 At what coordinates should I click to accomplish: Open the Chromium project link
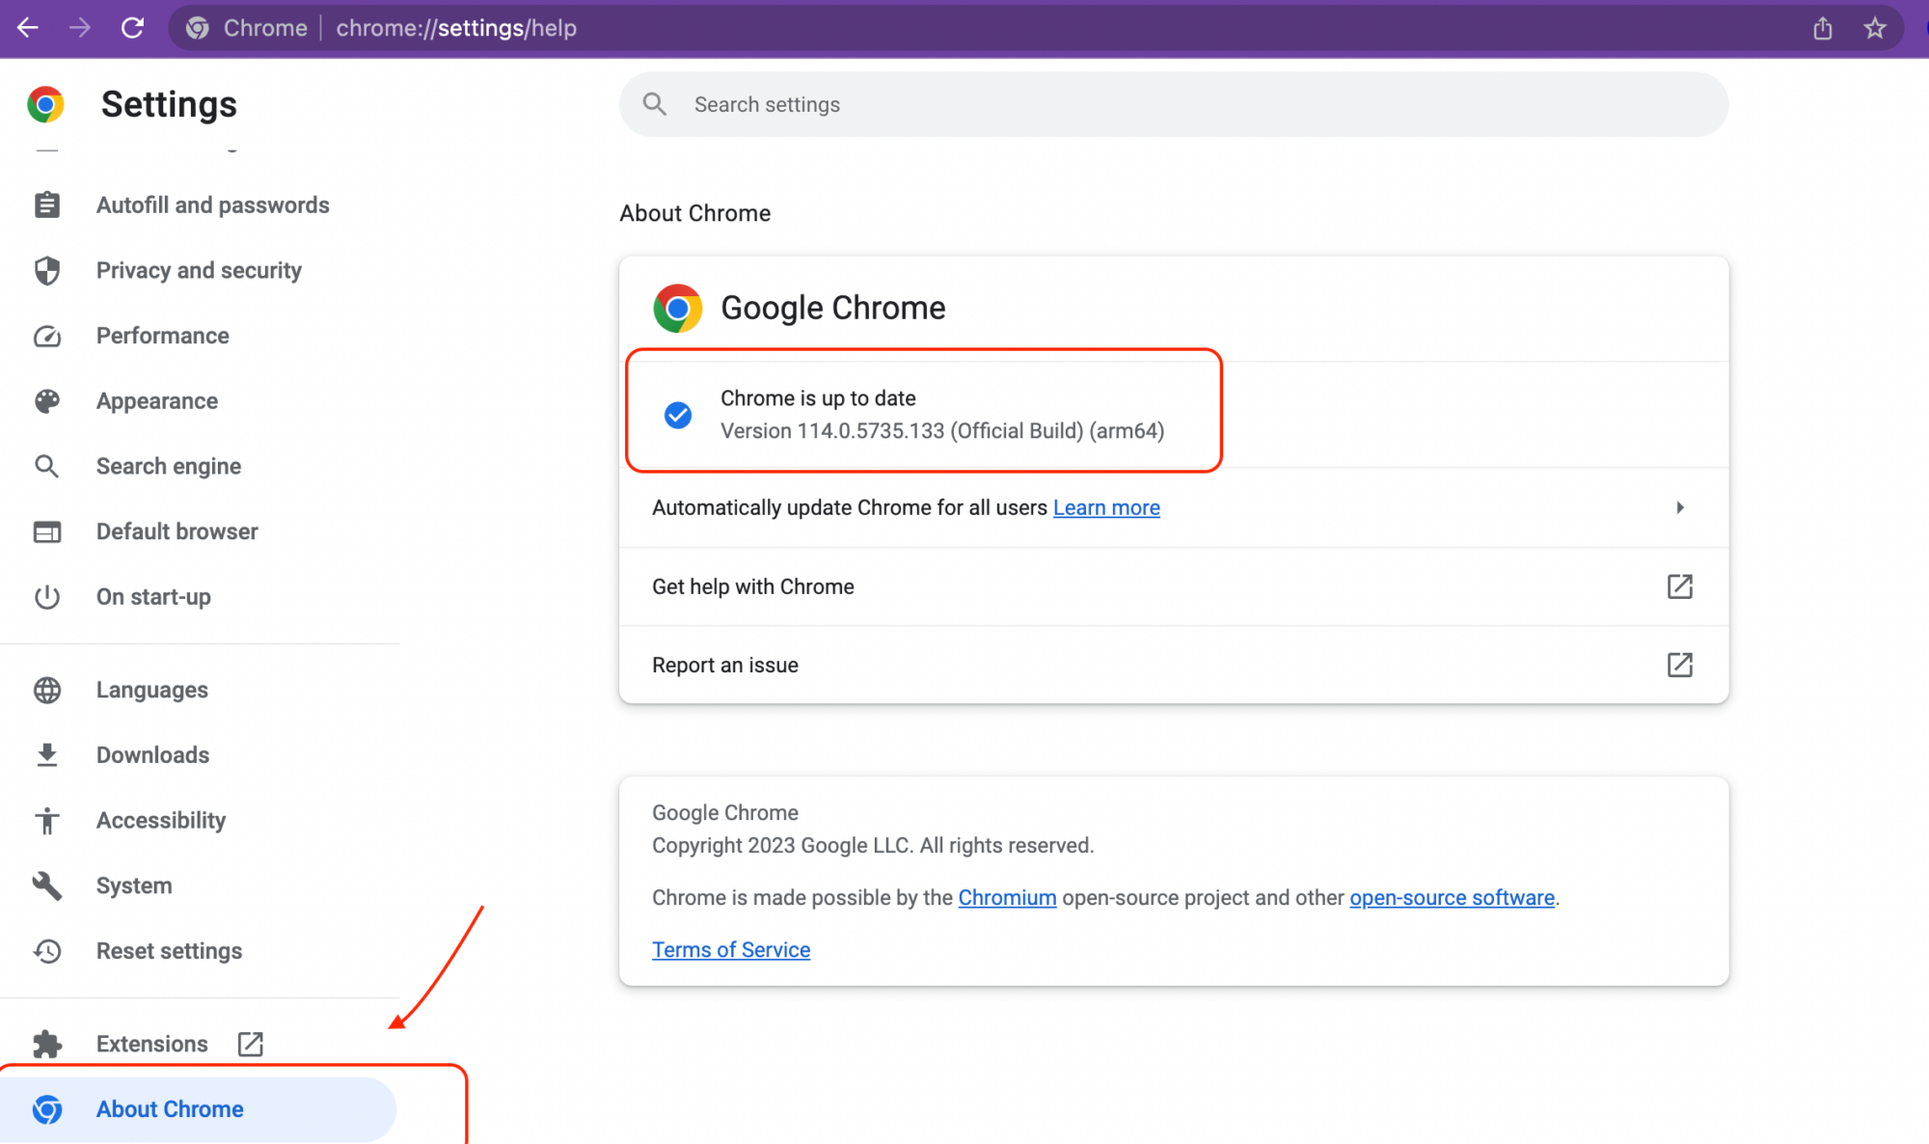[1006, 898]
